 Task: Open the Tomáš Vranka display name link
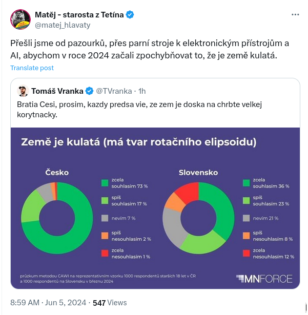coord(57,91)
